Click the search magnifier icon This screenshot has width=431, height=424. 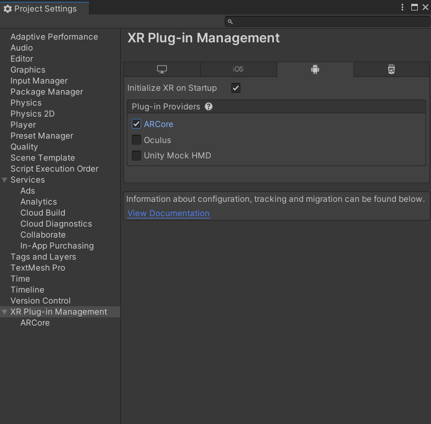[x=231, y=21]
